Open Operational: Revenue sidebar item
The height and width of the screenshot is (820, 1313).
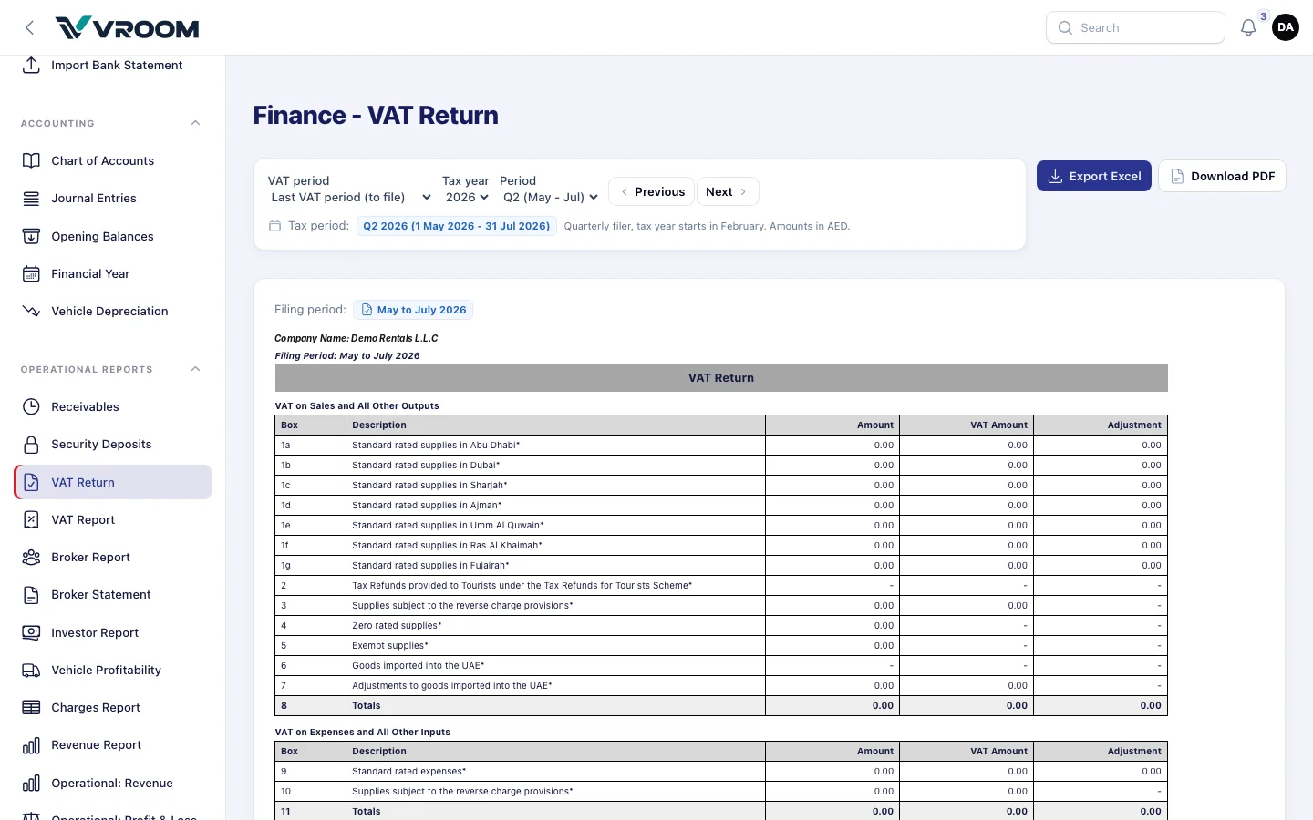click(113, 783)
